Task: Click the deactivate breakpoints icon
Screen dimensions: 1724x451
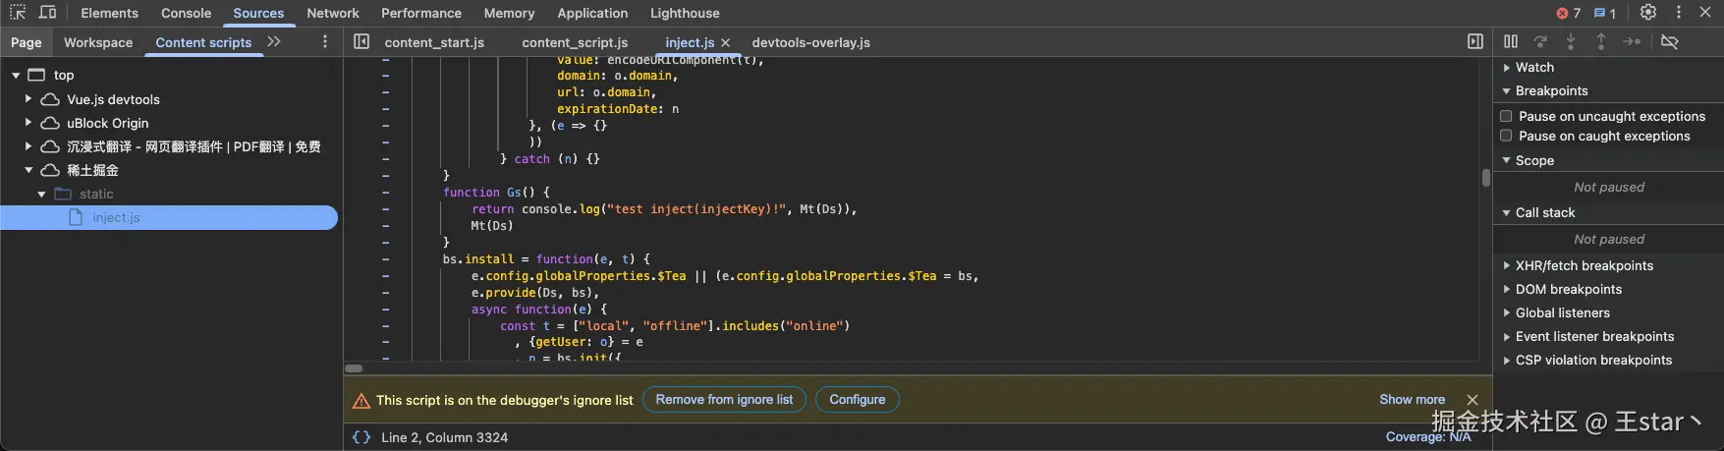Action: pyautogui.click(x=1669, y=42)
